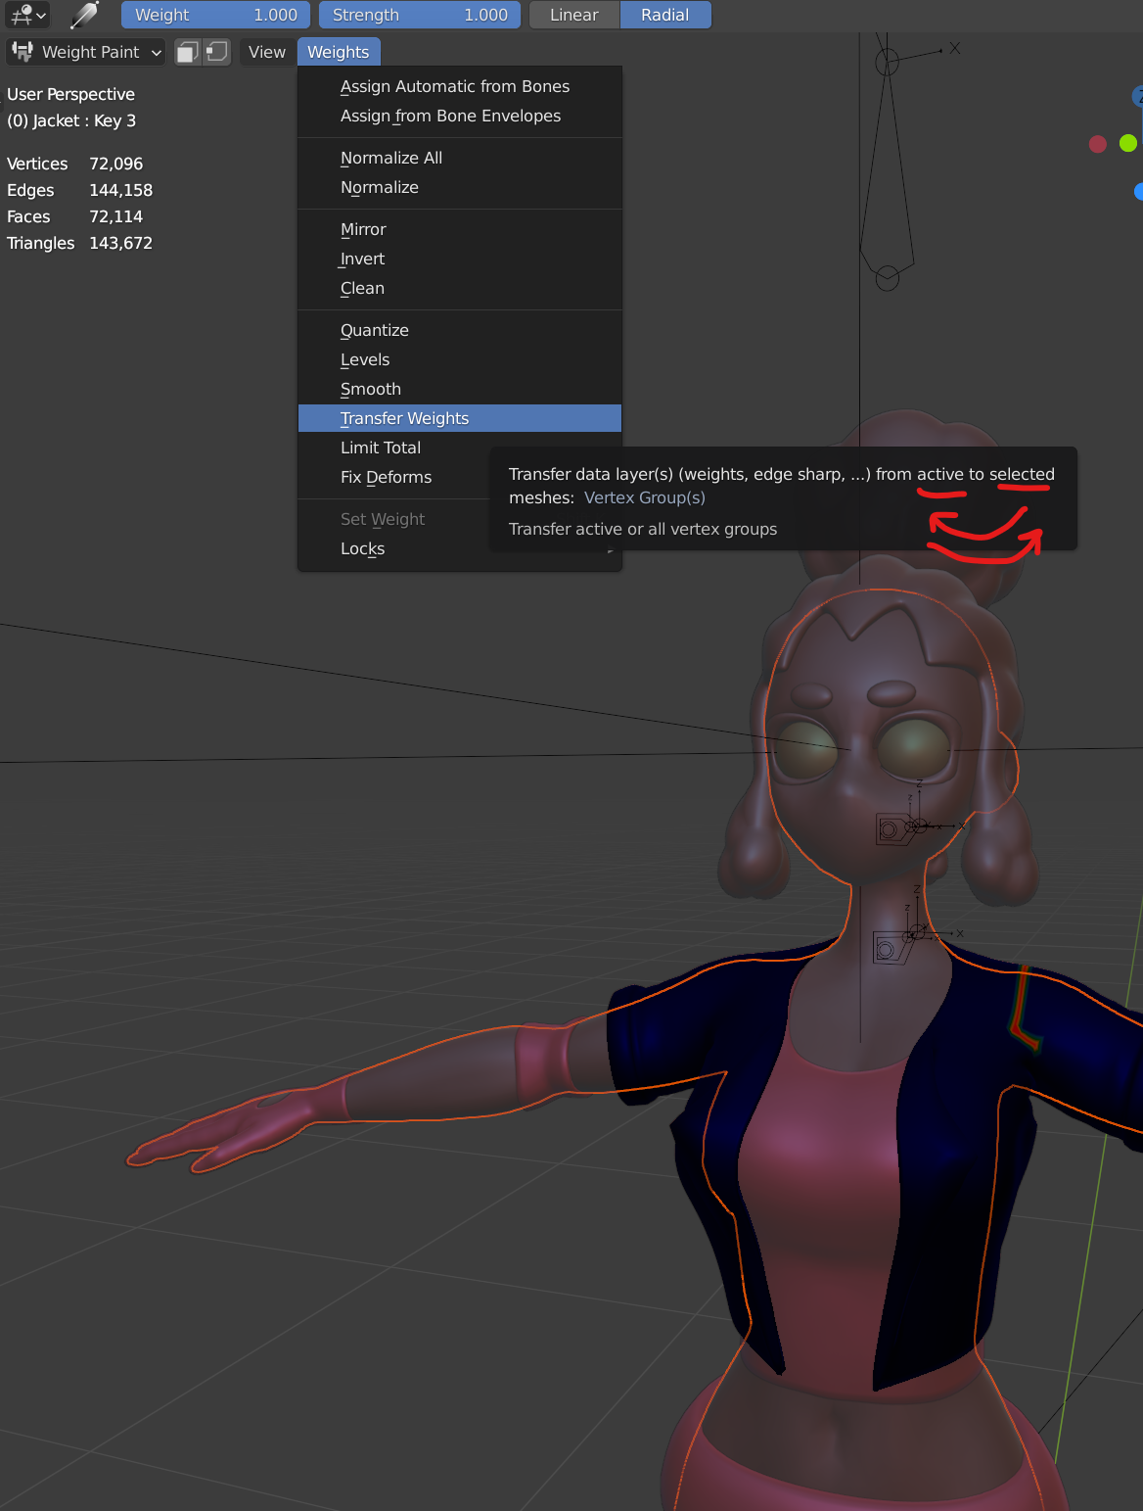Click Mirror in Weights menu

coord(460,229)
